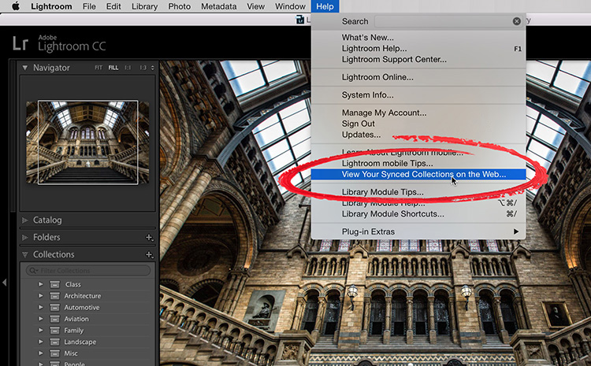Image resolution: width=591 pixels, height=366 pixels.
Task: Click the Landscape collection label
Action: point(80,342)
